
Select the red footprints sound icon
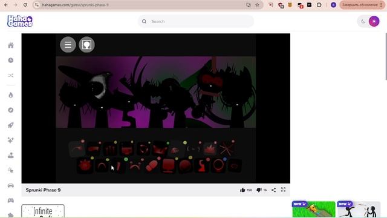(152, 165)
